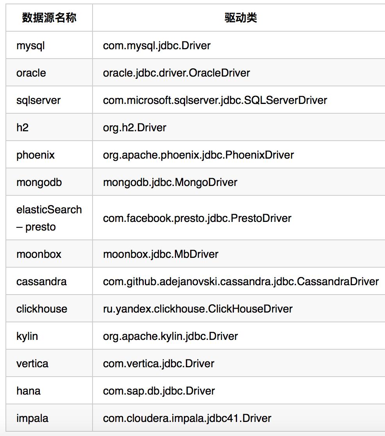This screenshot has height=436, width=385.
Task: Click the com.mysql.jdbc.Driver text
Action: click(157, 46)
